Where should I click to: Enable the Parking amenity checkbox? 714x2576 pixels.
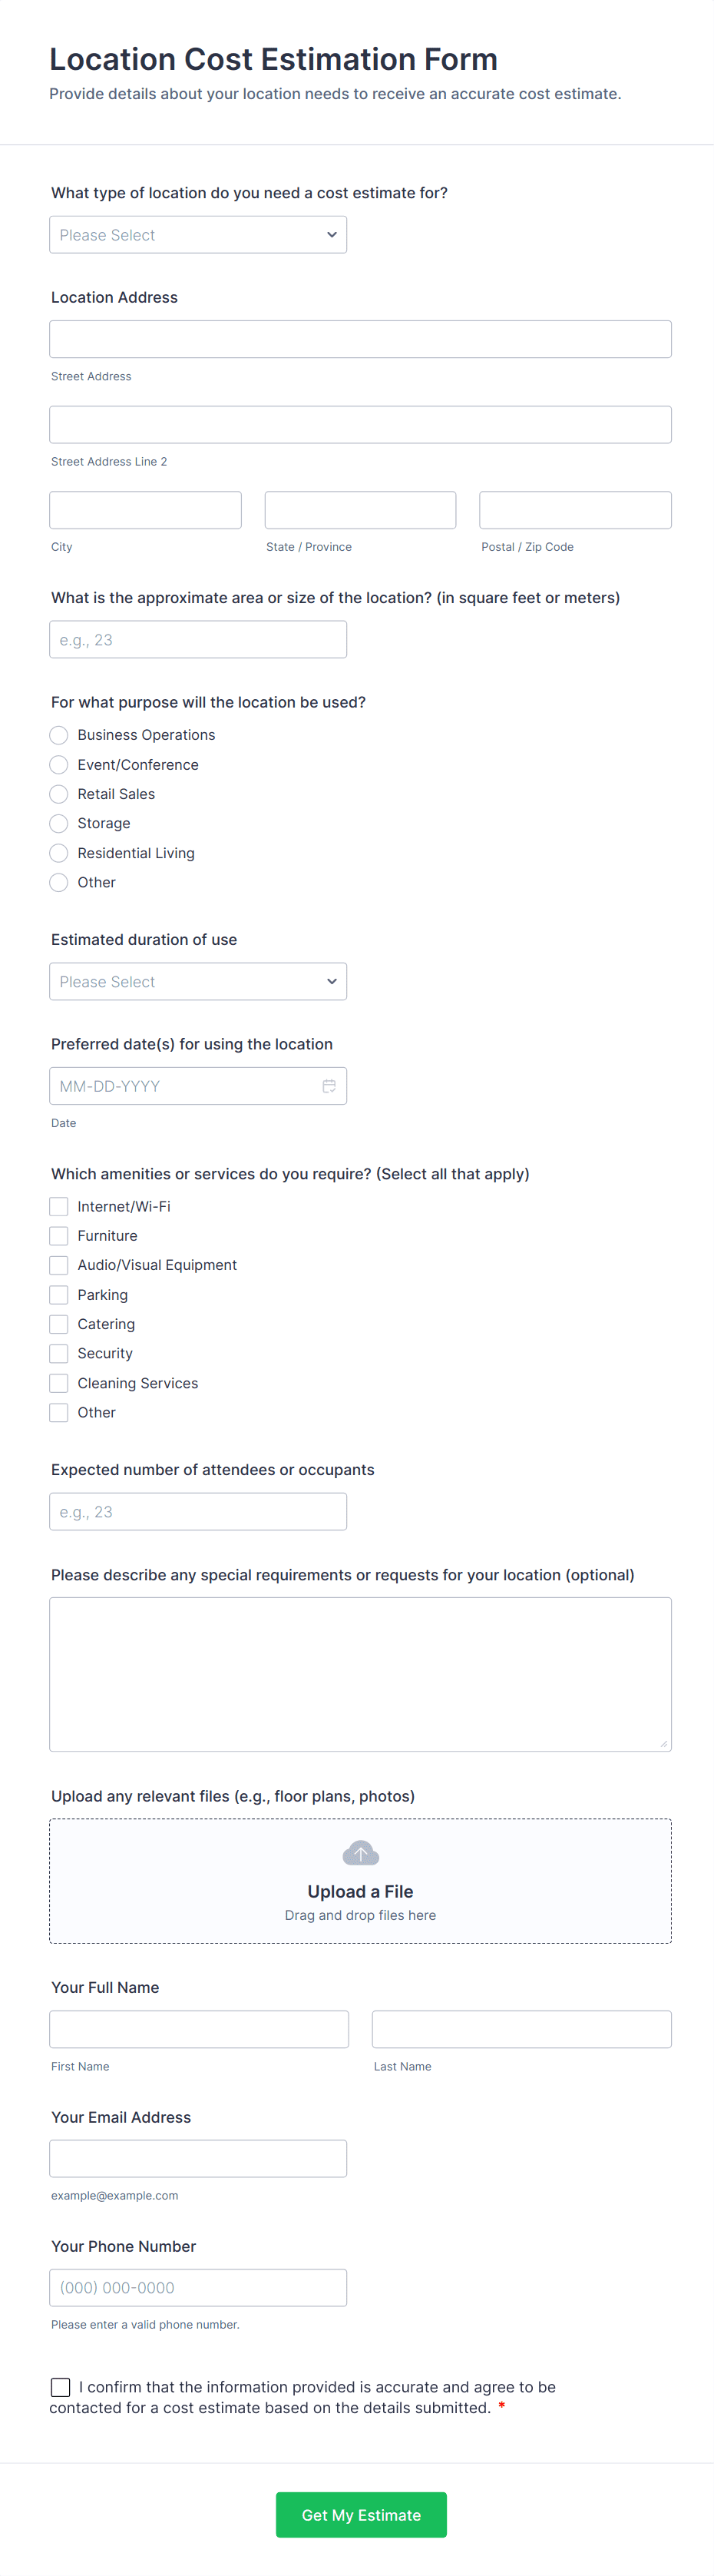[x=59, y=1295]
